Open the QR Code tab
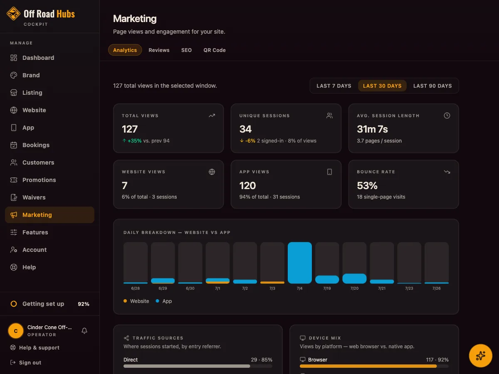 coord(215,50)
